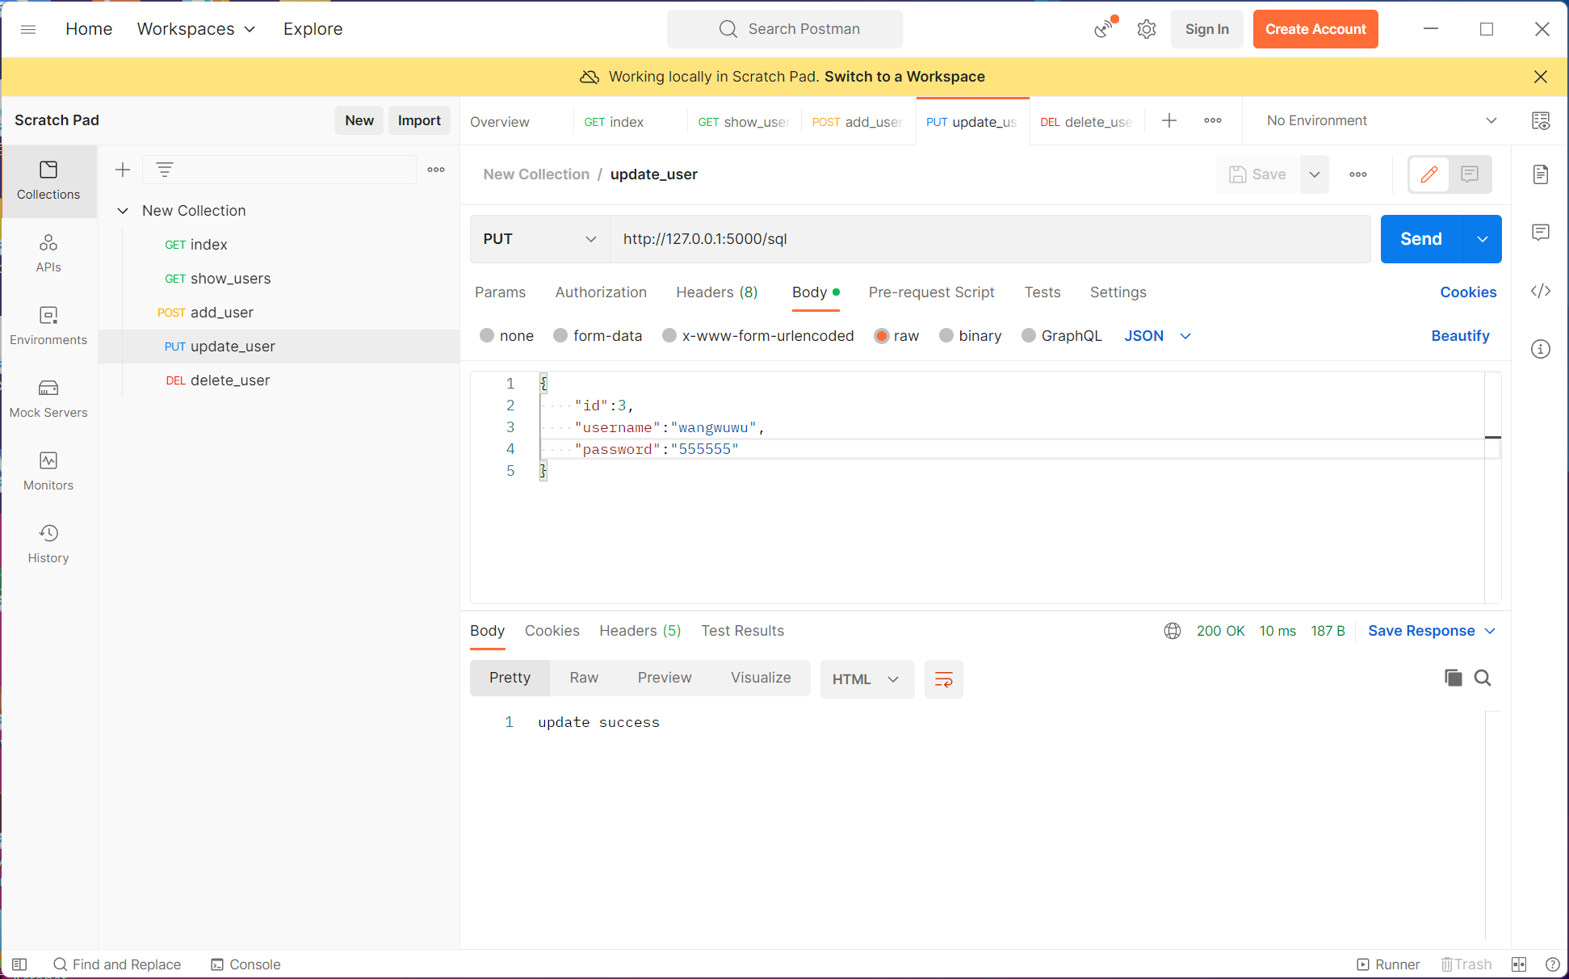Viewport: 1569px width, 979px height.
Task: Search the response with magnifier icon
Action: 1483,678
